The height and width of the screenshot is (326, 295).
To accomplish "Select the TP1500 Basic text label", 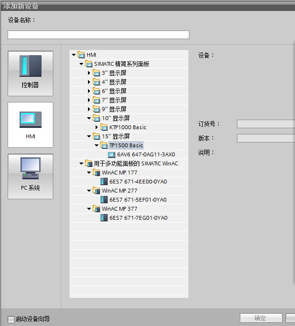I will point(126,145).
